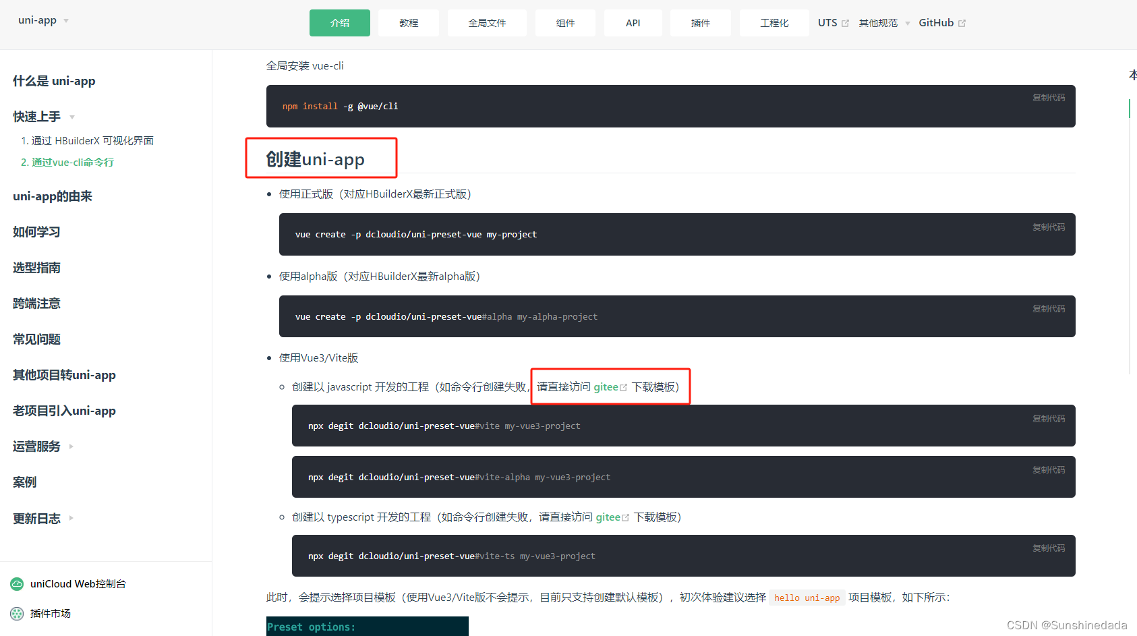The height and width of the screenshot is (636, 1137).
Task: Open 老项目引入uni-app sidebar page
Action: 64,411
